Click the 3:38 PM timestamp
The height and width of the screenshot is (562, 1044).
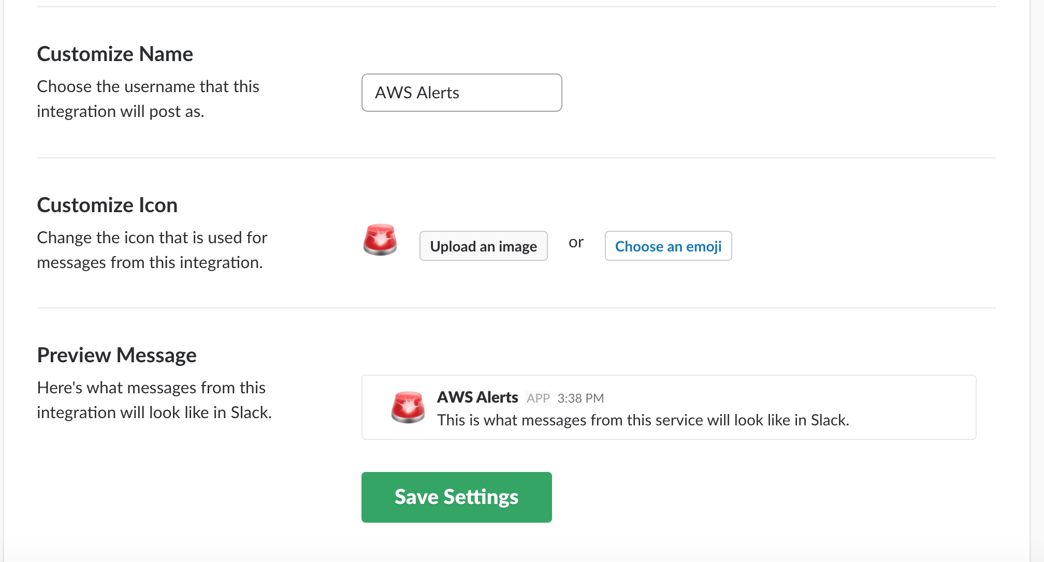581,398
